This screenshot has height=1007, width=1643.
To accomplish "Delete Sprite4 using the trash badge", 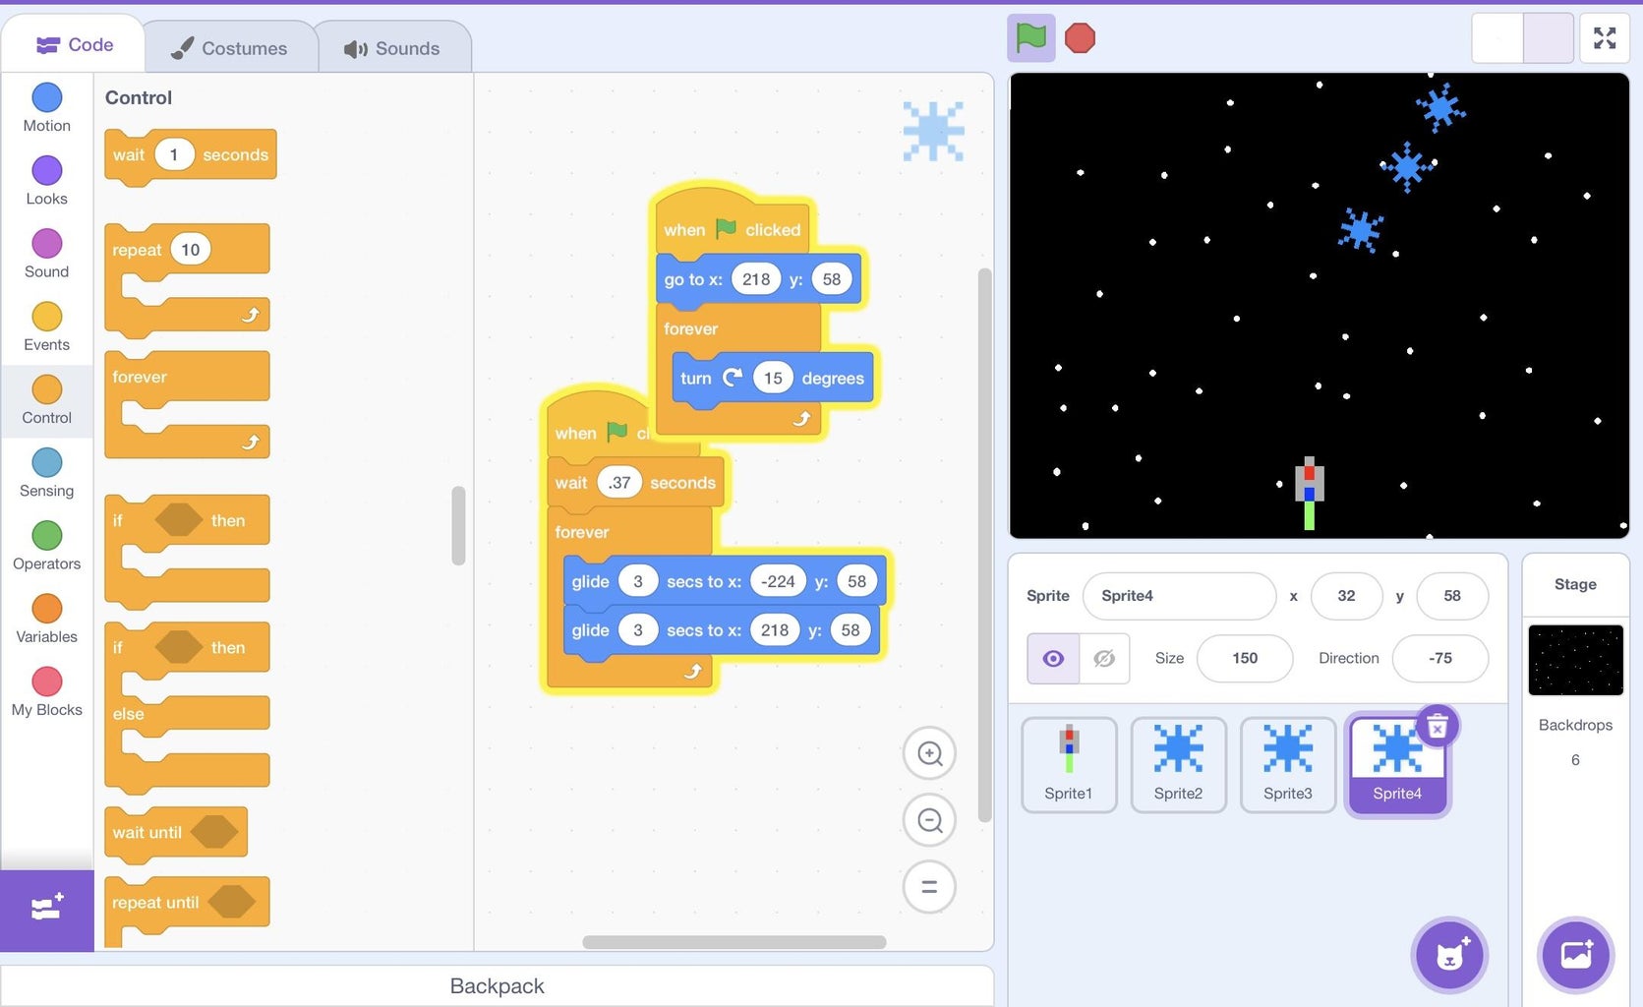I will click(1437, 726).
